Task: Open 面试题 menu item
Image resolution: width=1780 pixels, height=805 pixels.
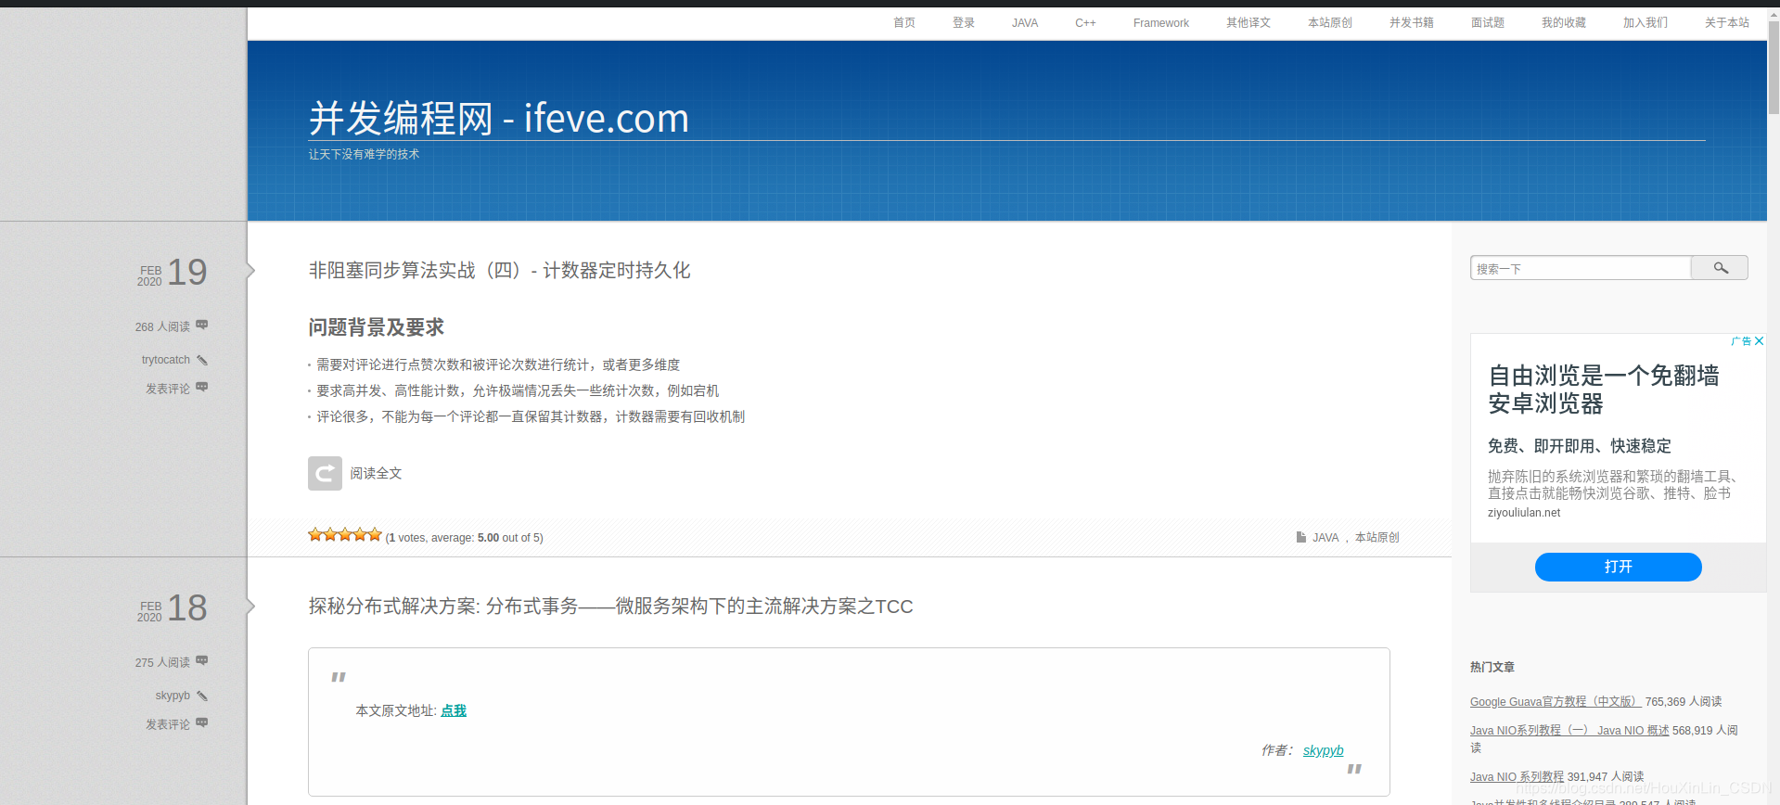Action: click(1488, 23)
